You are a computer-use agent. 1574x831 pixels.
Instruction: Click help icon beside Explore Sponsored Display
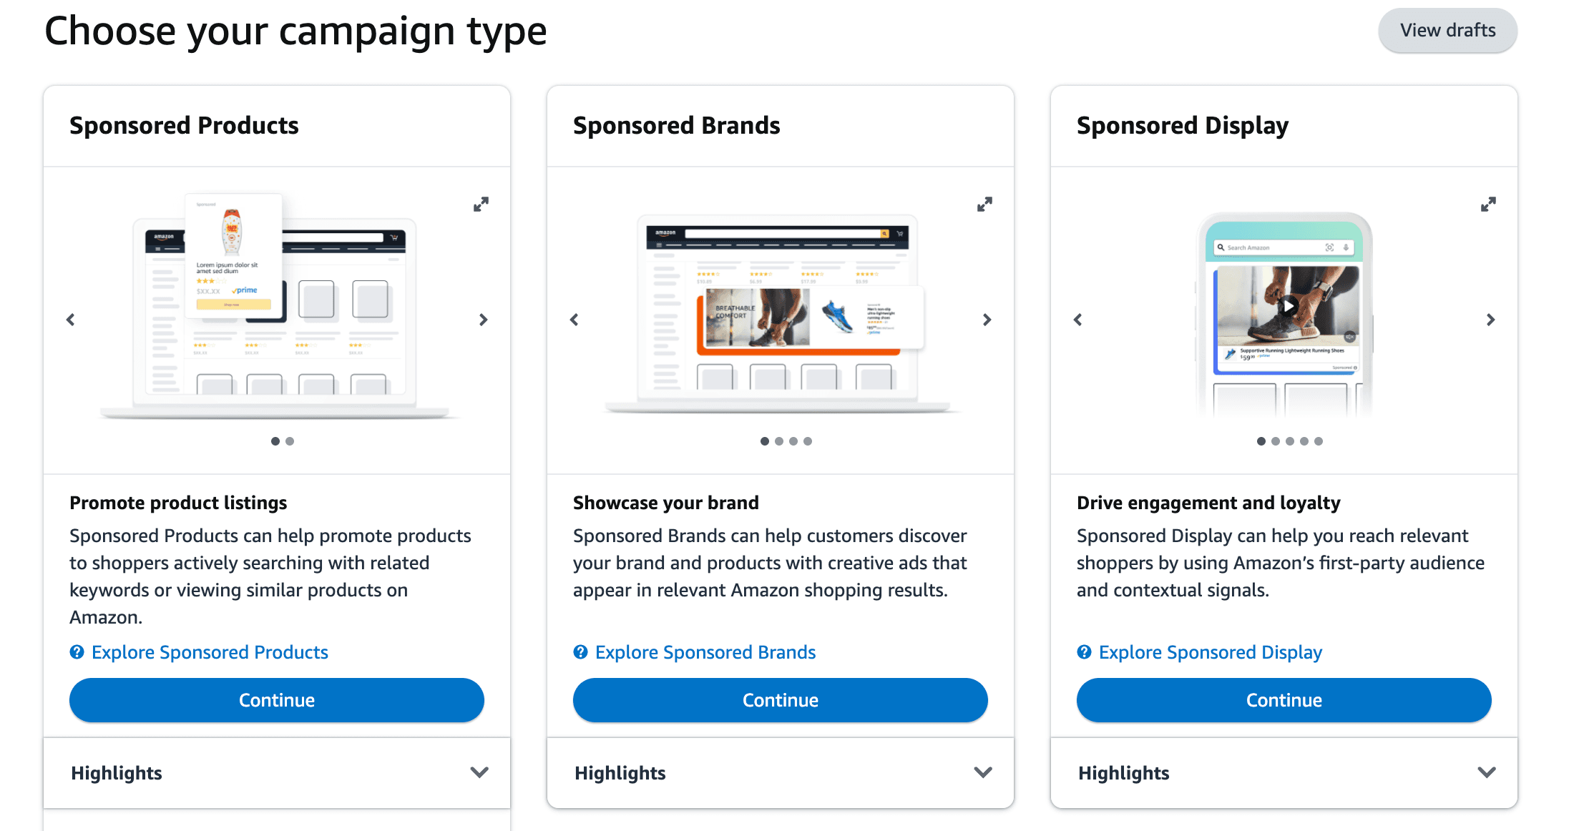[x=1085, y=652]
